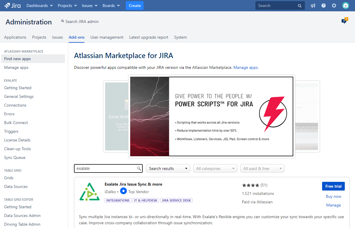Open Clean-up Tools in sidebar
Viewport: 355px width, 228px height.
tap(17, 149)
